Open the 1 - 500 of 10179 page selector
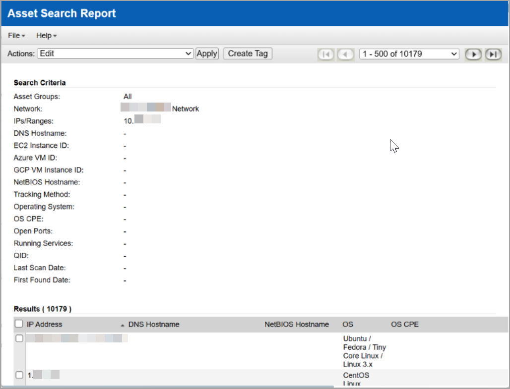This screenshot has width=510, height=389. [409, 53]
